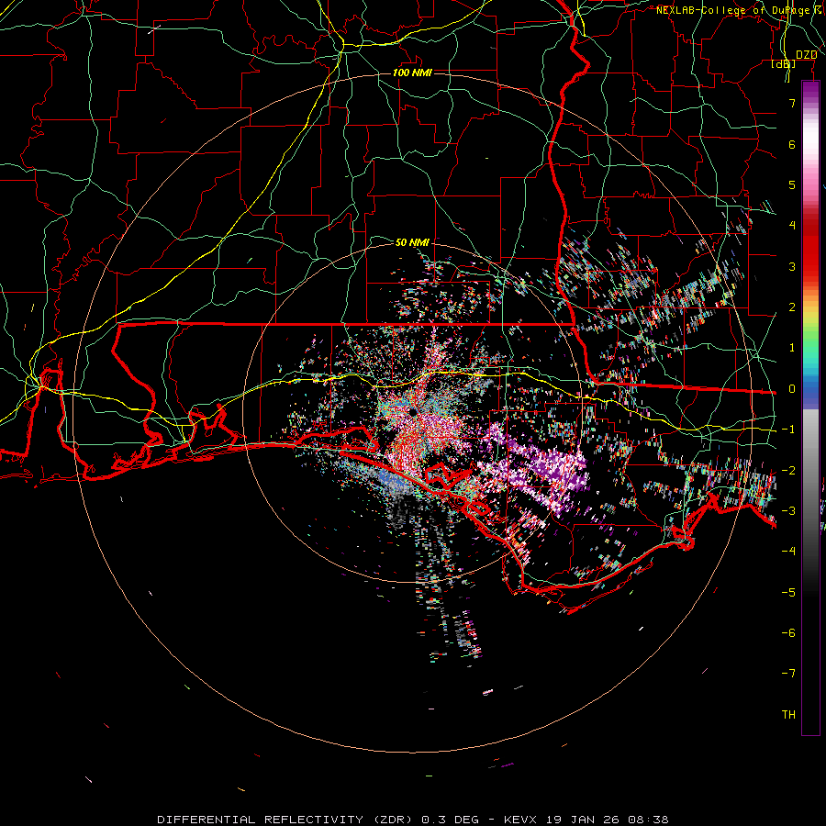Click the DZD legend title
This screenshot has height=826, width=826.
click(806, 55)
